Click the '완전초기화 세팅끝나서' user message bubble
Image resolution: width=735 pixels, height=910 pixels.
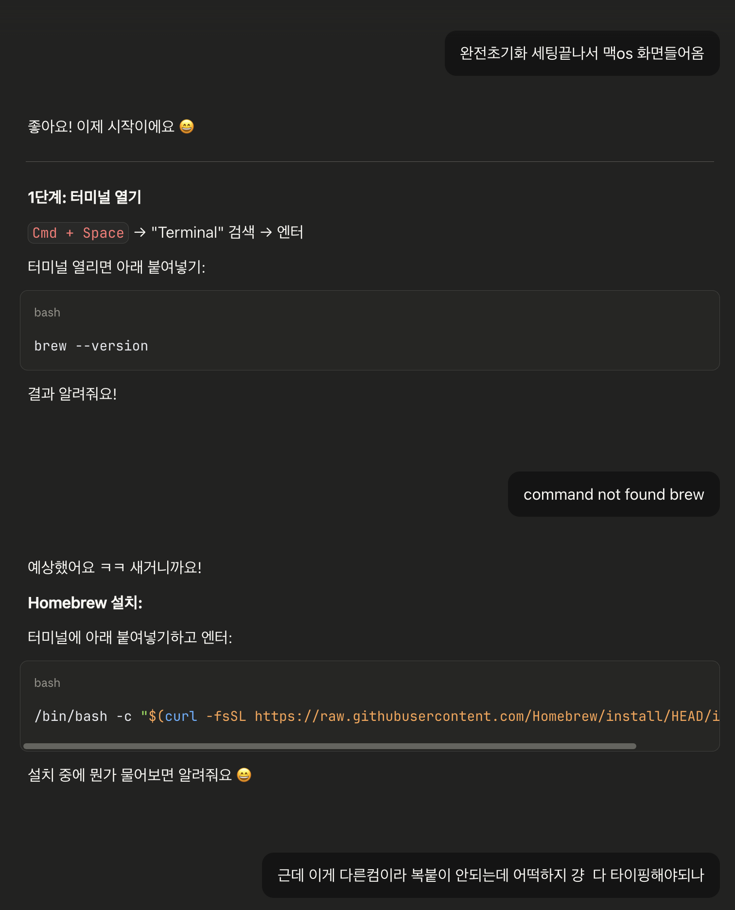click(581, 53)
